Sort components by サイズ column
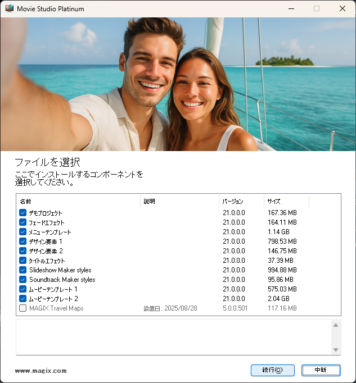 pyautogui.click(x=286, y=201)
